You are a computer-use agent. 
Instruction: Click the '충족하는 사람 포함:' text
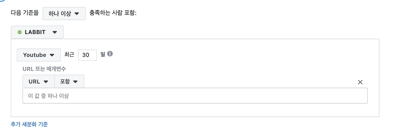113,13
